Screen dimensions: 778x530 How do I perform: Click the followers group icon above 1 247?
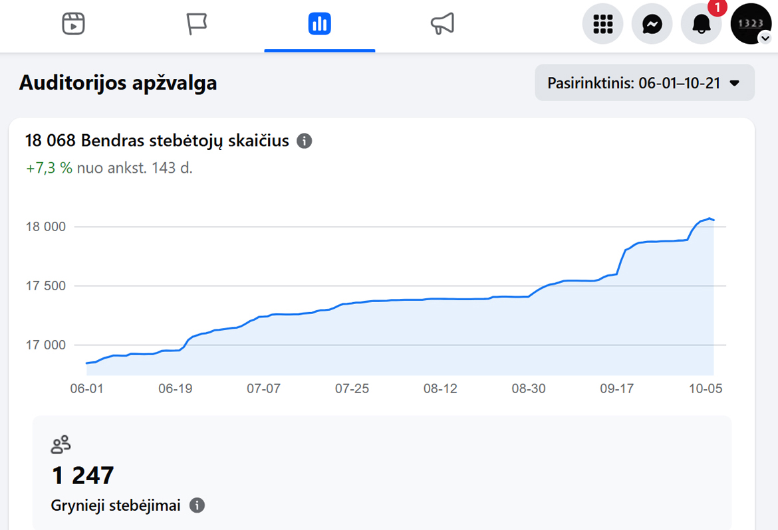(61, 445)
